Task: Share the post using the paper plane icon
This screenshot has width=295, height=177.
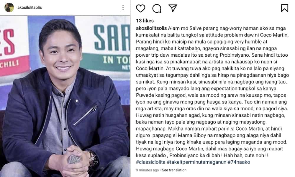Action: point(173,8)
